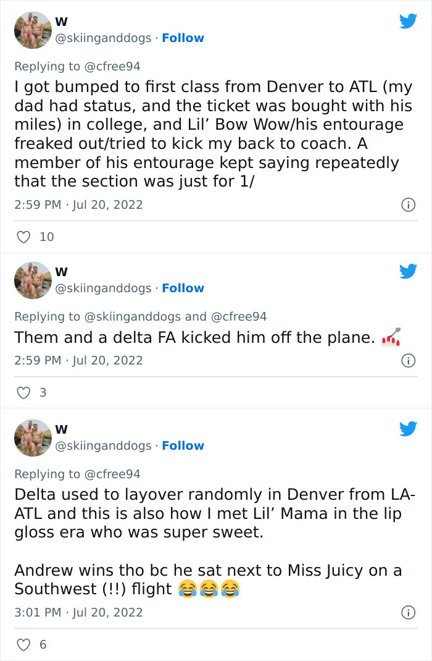Open profile picture on first tweet
This screenshot has width=432, height=661.
pos(33,30)
